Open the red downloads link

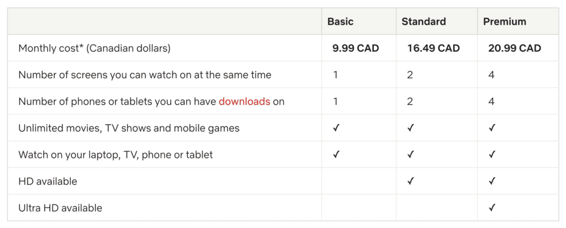(x=244, y=102)
